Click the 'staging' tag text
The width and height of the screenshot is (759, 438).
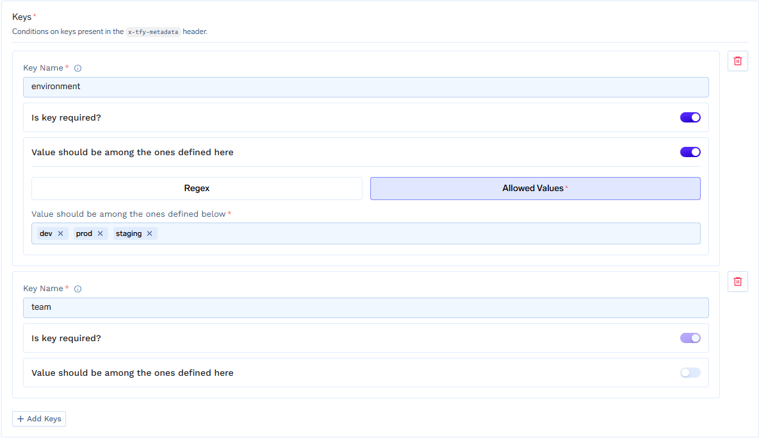[x=129, y=233]
